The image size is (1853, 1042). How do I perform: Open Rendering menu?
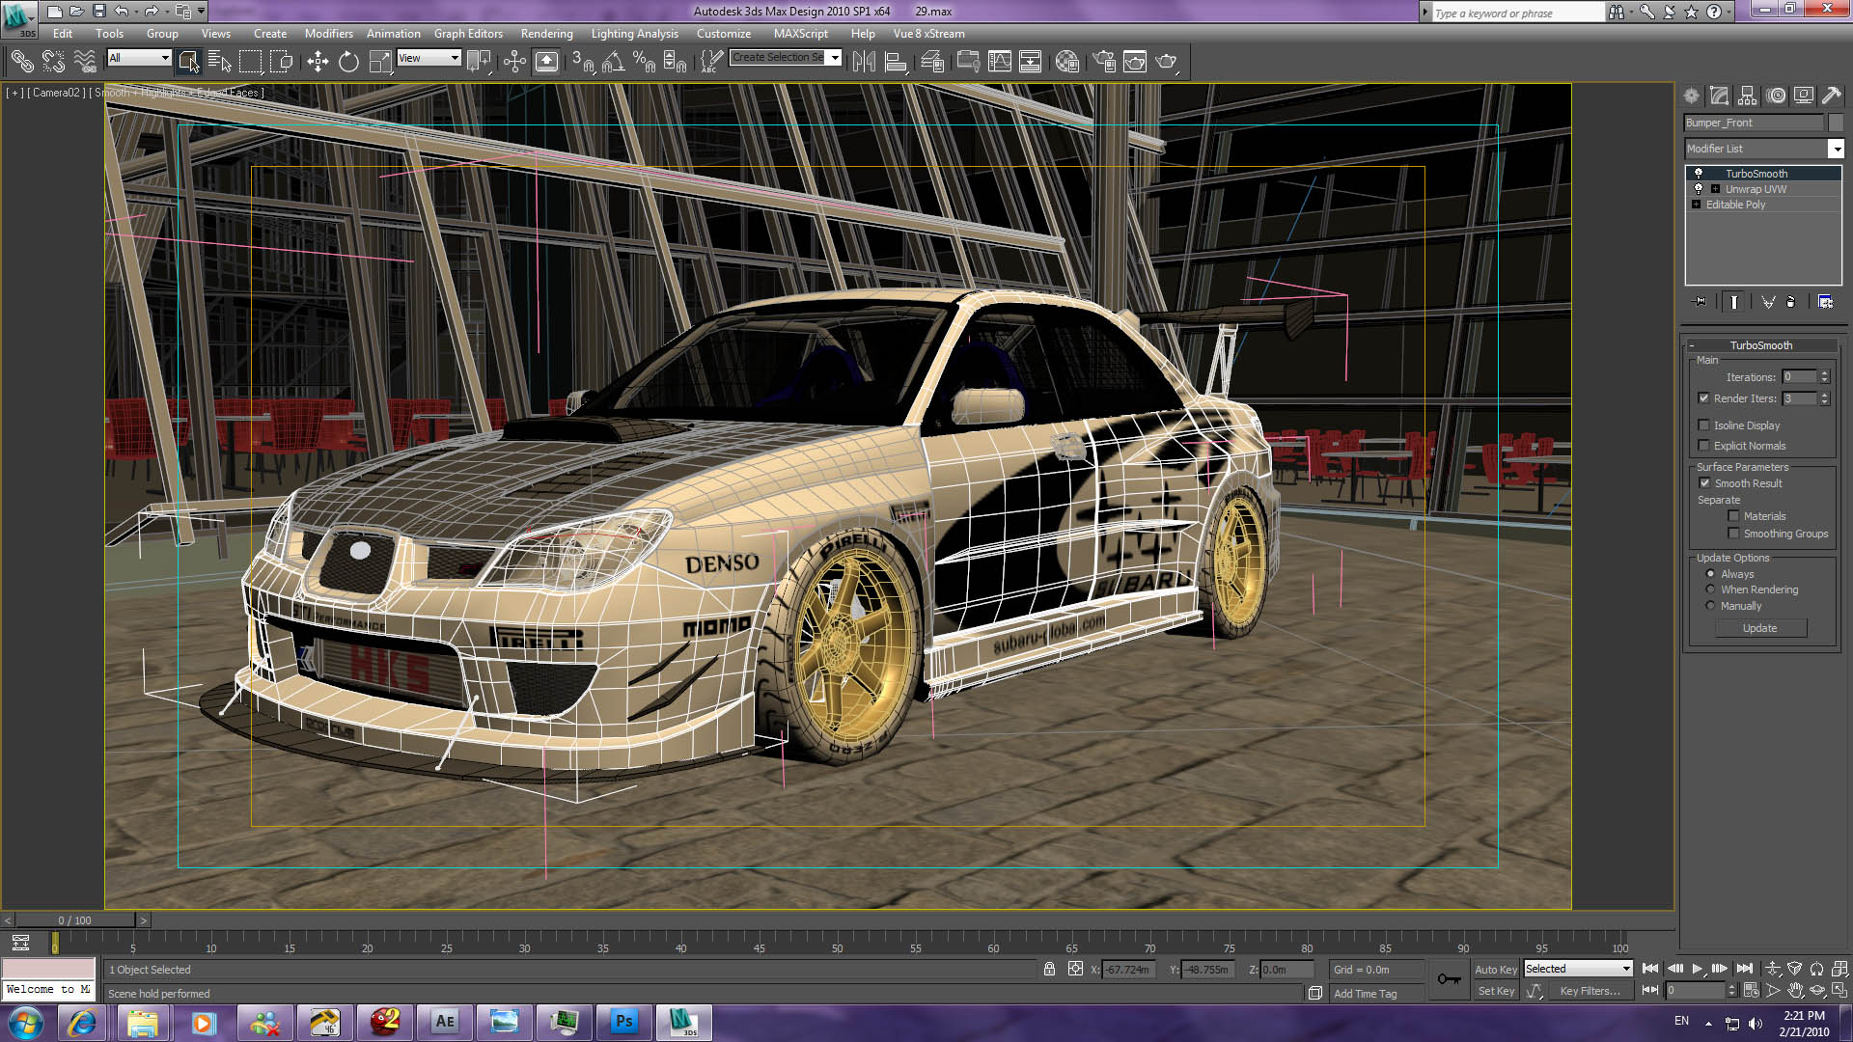(x=546, y=34)
